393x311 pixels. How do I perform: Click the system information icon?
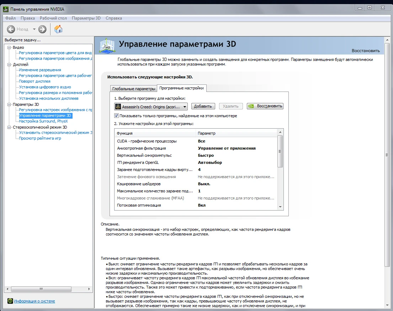pyautogui.click(x=10, y=301)
